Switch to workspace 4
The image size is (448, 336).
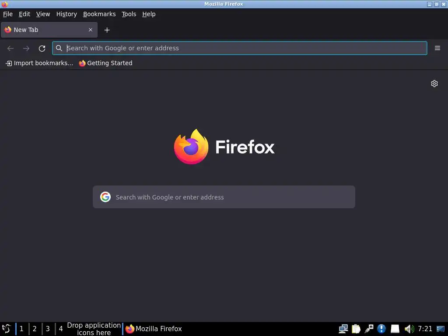(x=61, y=329)
